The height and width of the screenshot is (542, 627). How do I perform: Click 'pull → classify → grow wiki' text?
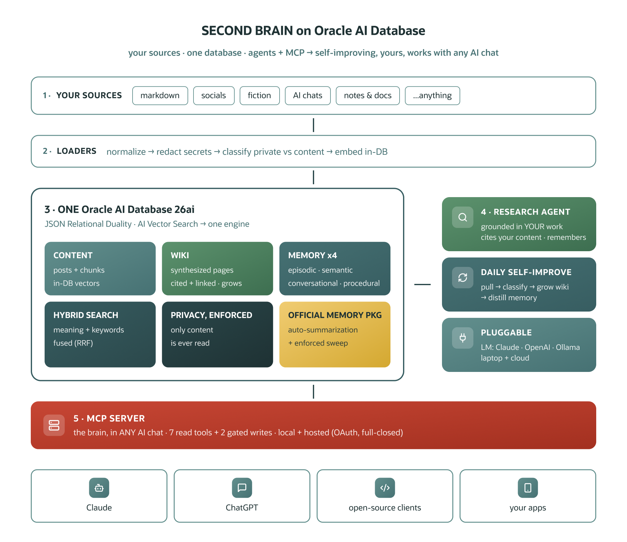pyautogui.click(x=525, y=287)
